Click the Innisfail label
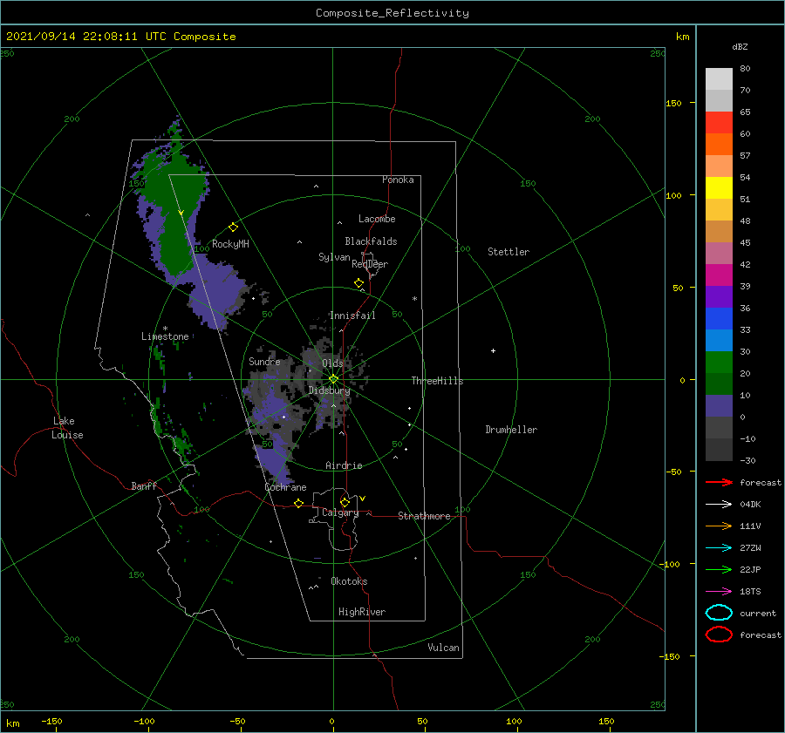Screen dimensions: 785x733 coord(352,316)
